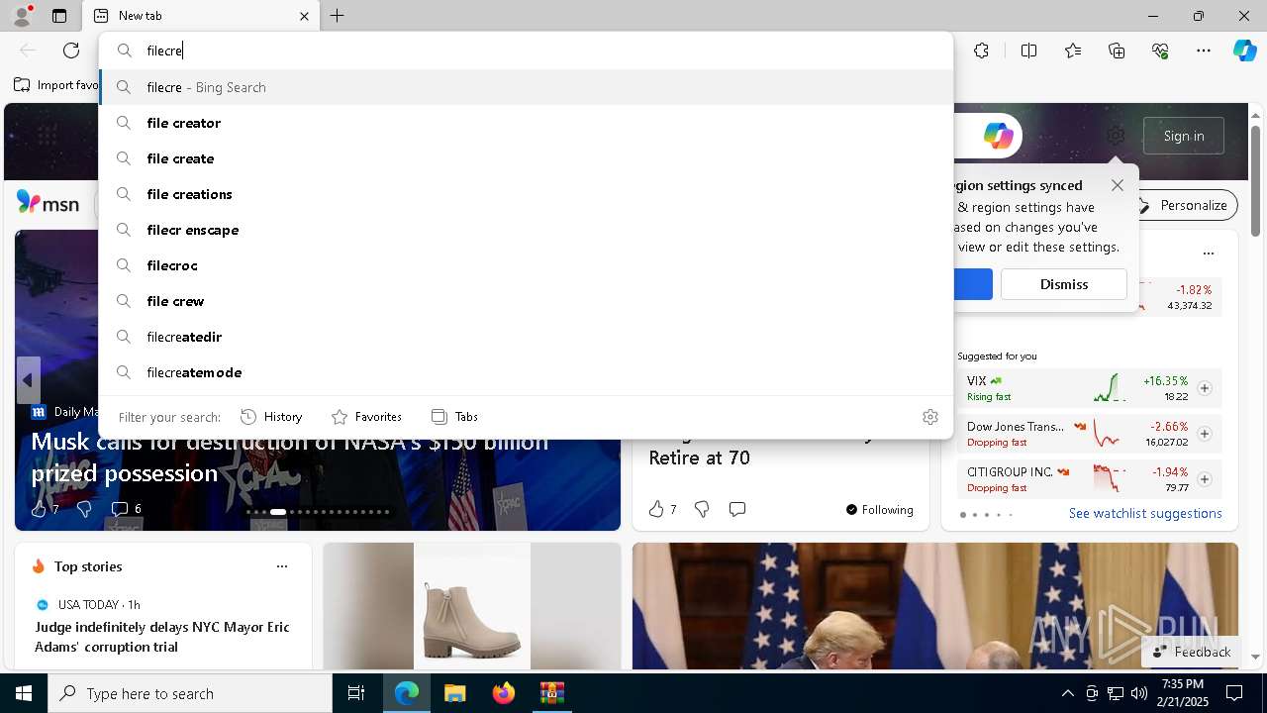Go to the previous carousel story
The width and height of the screenshot is (1267, 713).
(x=28, y=380)
